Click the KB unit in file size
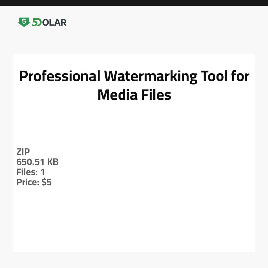 click(53, 162)
